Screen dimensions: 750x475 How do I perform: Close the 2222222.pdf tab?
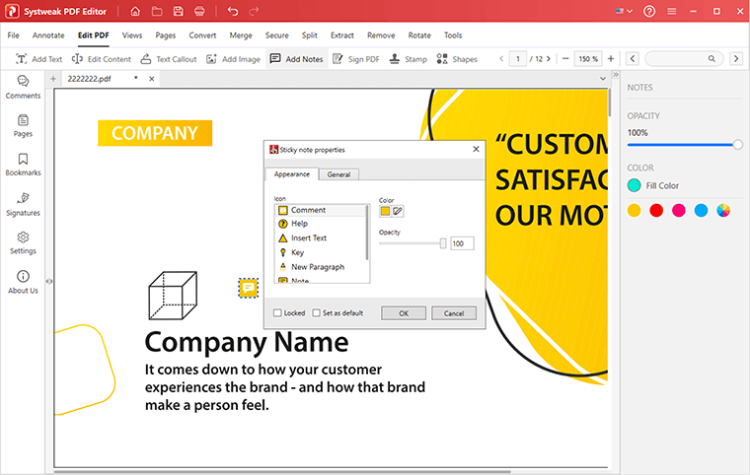click(151, 79)
